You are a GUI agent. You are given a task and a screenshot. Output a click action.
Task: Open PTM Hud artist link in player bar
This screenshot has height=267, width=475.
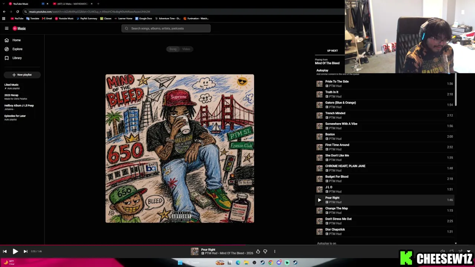(x=211, y=253)
